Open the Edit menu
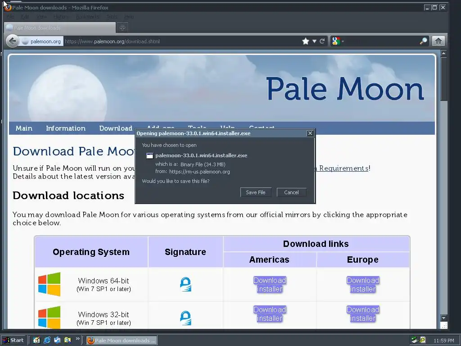The image size is (461, 346). [x=25, y=17]
